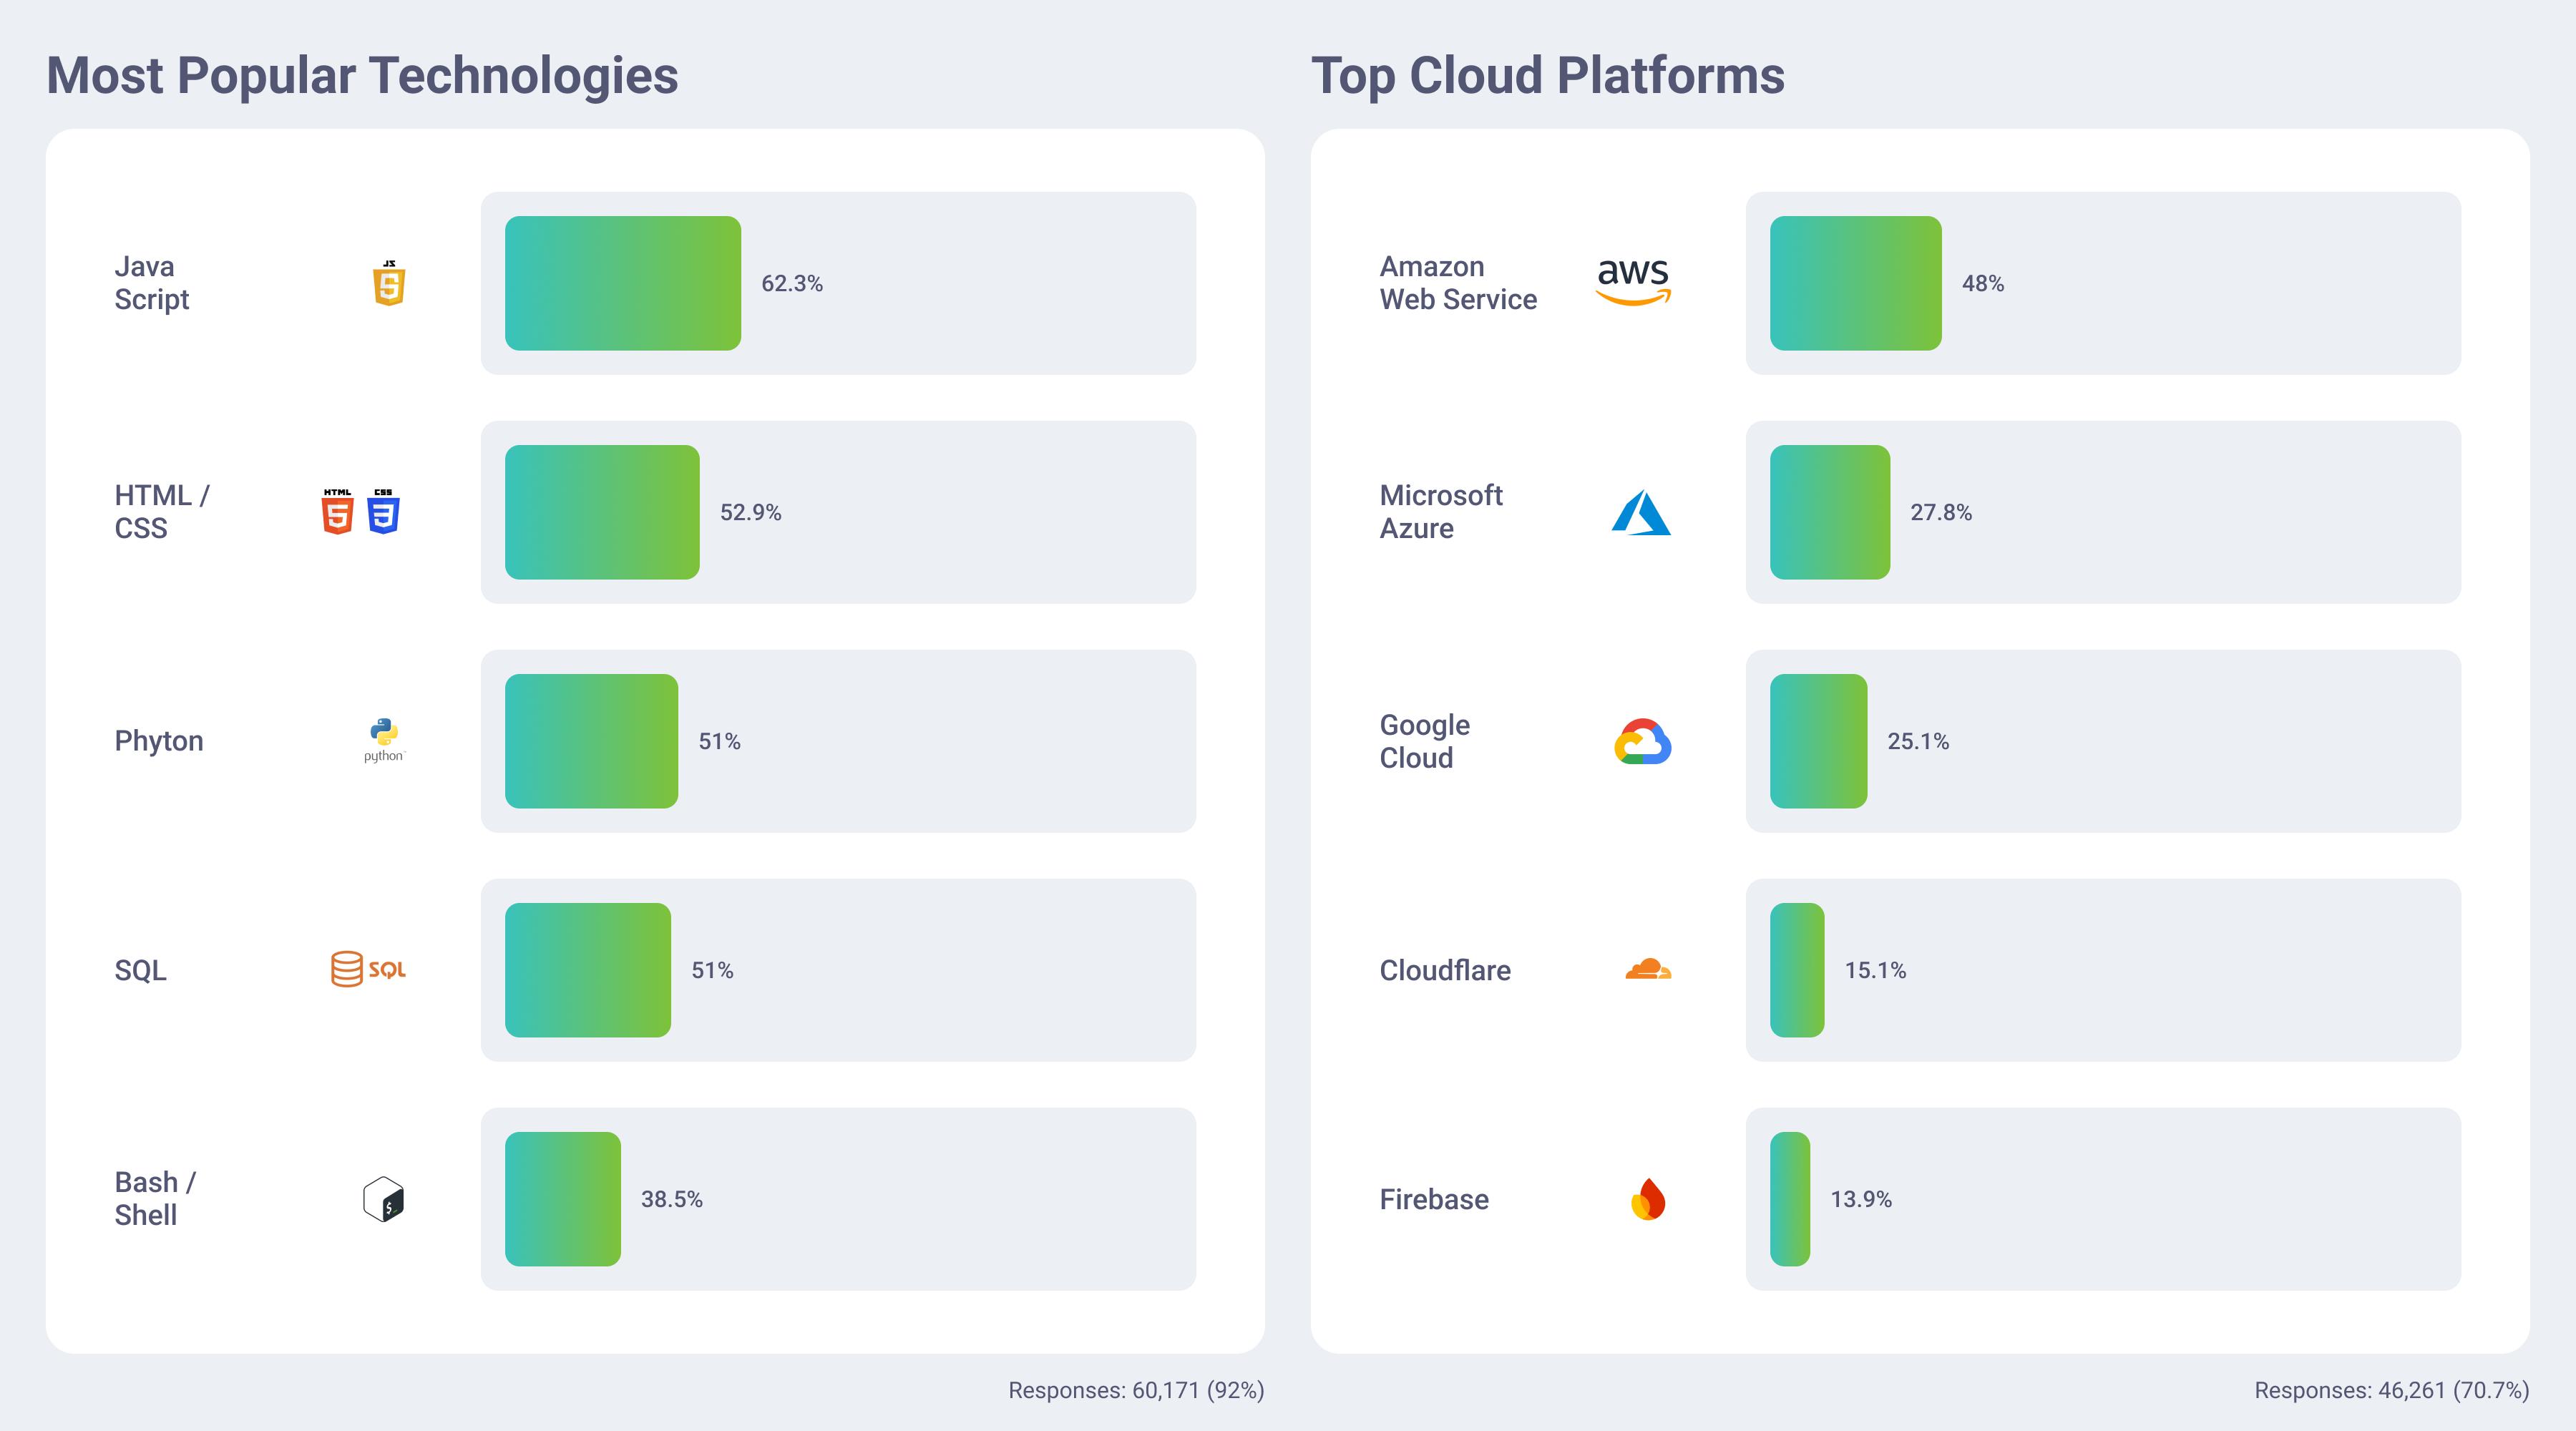2576x1431 pixels.
Task: Click the 'Cloudflare' label
Action: [1445, 970]
